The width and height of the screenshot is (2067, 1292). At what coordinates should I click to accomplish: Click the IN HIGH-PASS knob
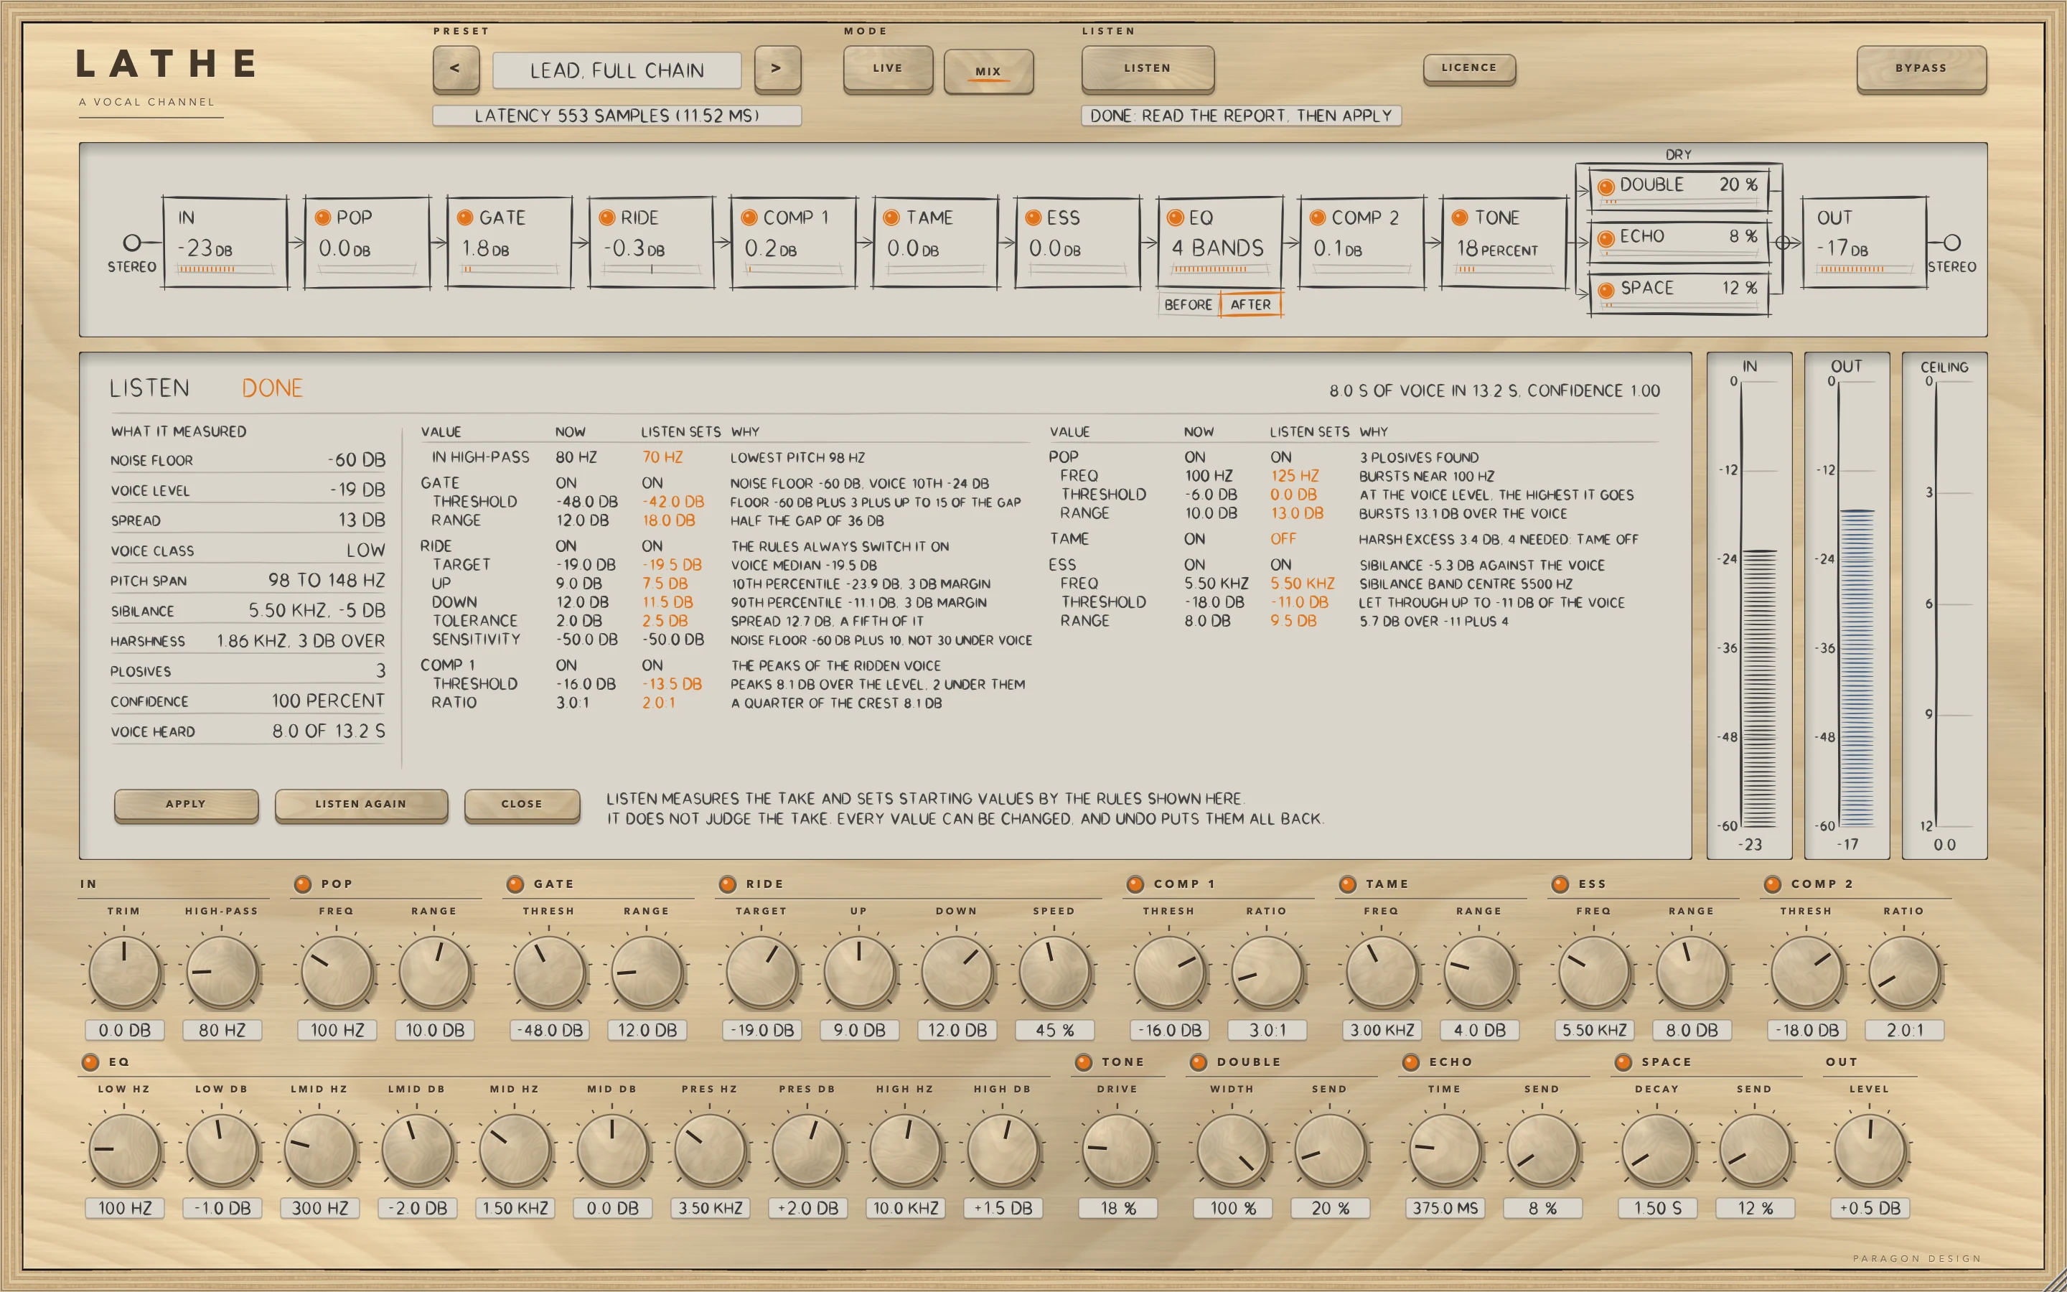point(222,972)
